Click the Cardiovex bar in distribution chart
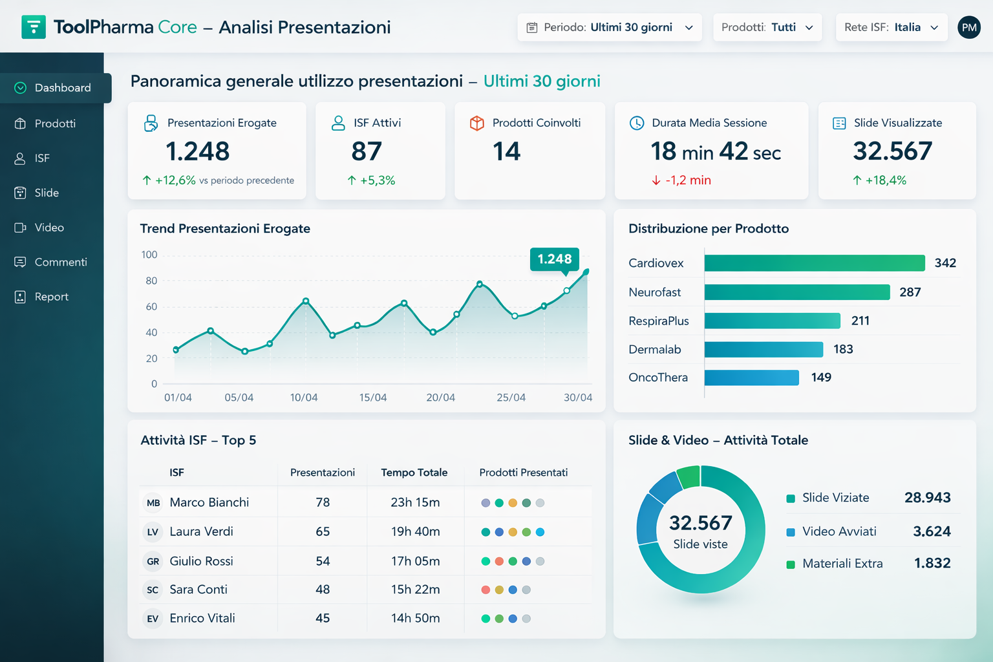The width and height of the screenshot is (993, 662). pos(814,263)
